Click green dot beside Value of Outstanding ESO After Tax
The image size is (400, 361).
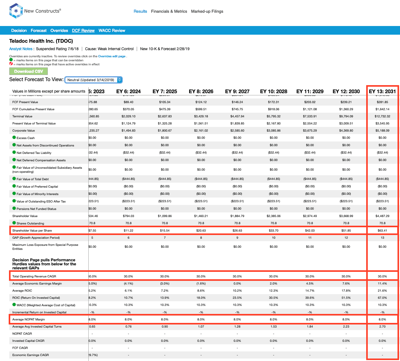pyautogui.click(x=14, y=201)
